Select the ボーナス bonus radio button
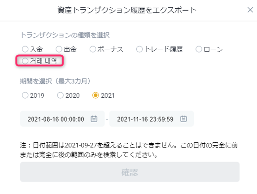Viewport: 257px width, 194px height. pyautogui.click(x=93, y=49)
